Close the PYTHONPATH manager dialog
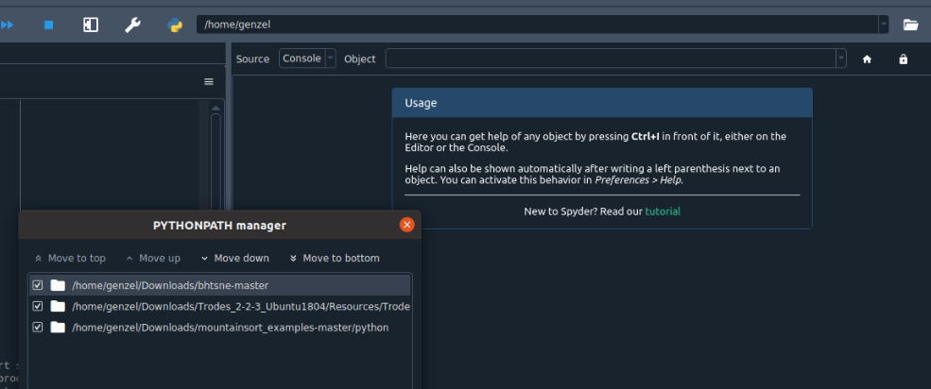 point(406,224)
